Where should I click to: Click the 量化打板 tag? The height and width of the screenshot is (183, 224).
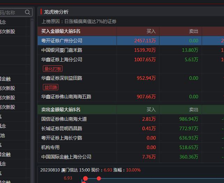[53, 69]
